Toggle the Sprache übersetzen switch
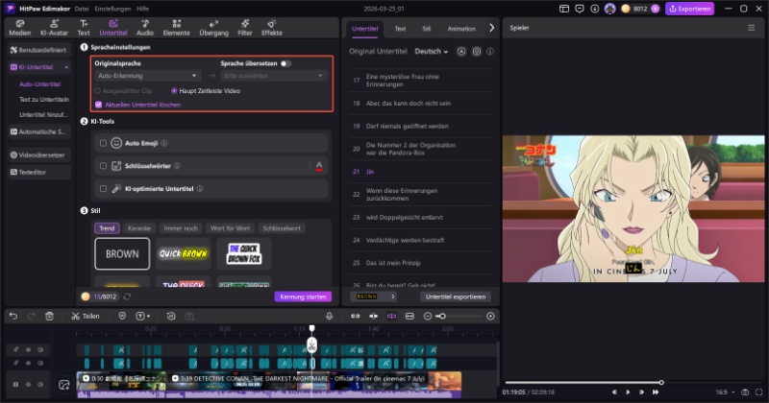The image size is (769, 403). 285,63
